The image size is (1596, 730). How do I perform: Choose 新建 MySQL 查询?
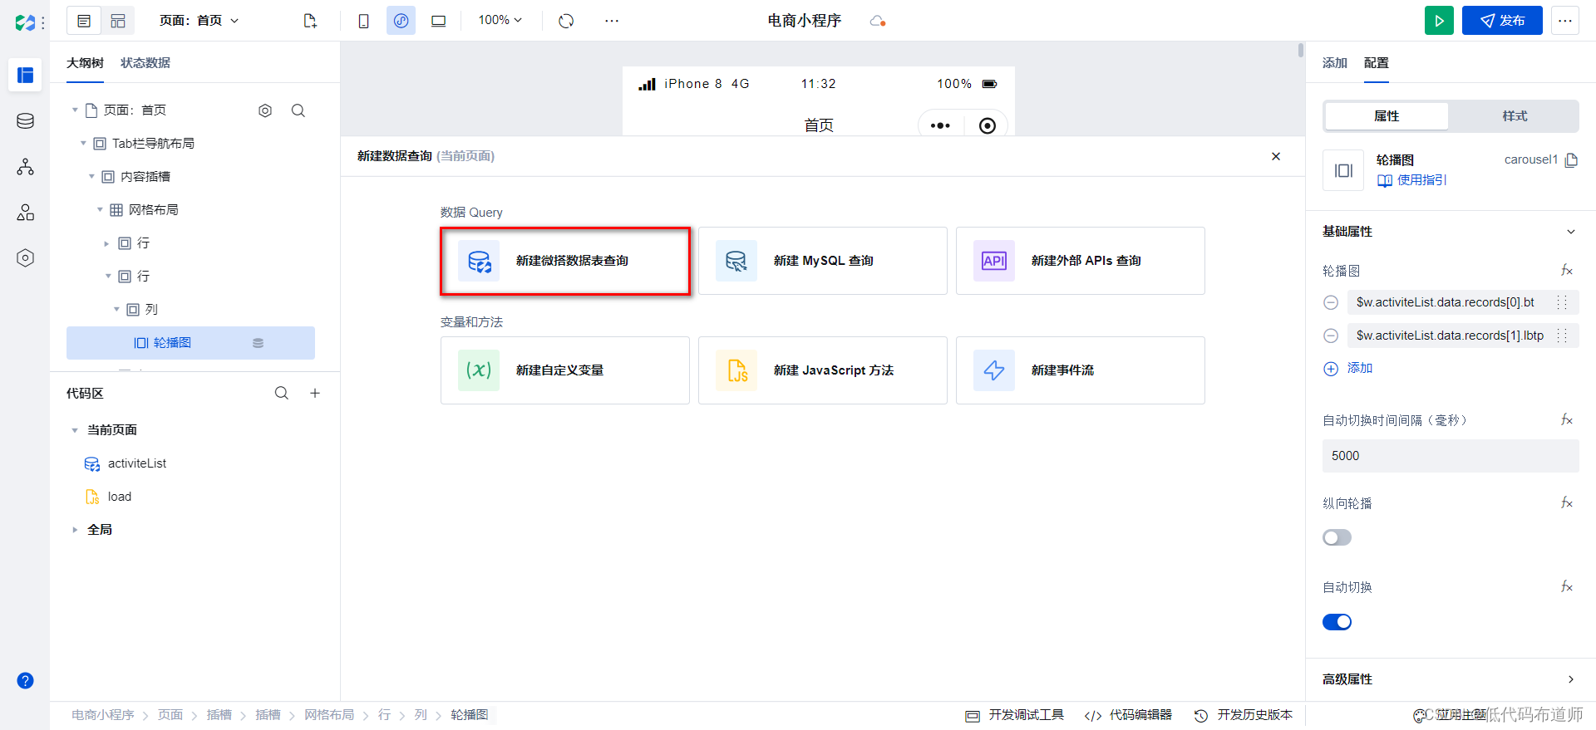823,261
